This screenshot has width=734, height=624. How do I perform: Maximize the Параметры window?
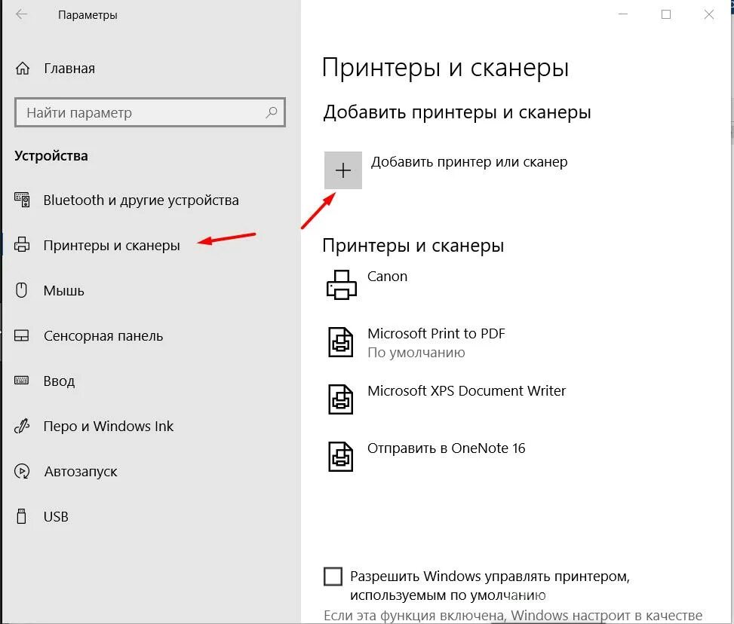[x=666, y=14]
